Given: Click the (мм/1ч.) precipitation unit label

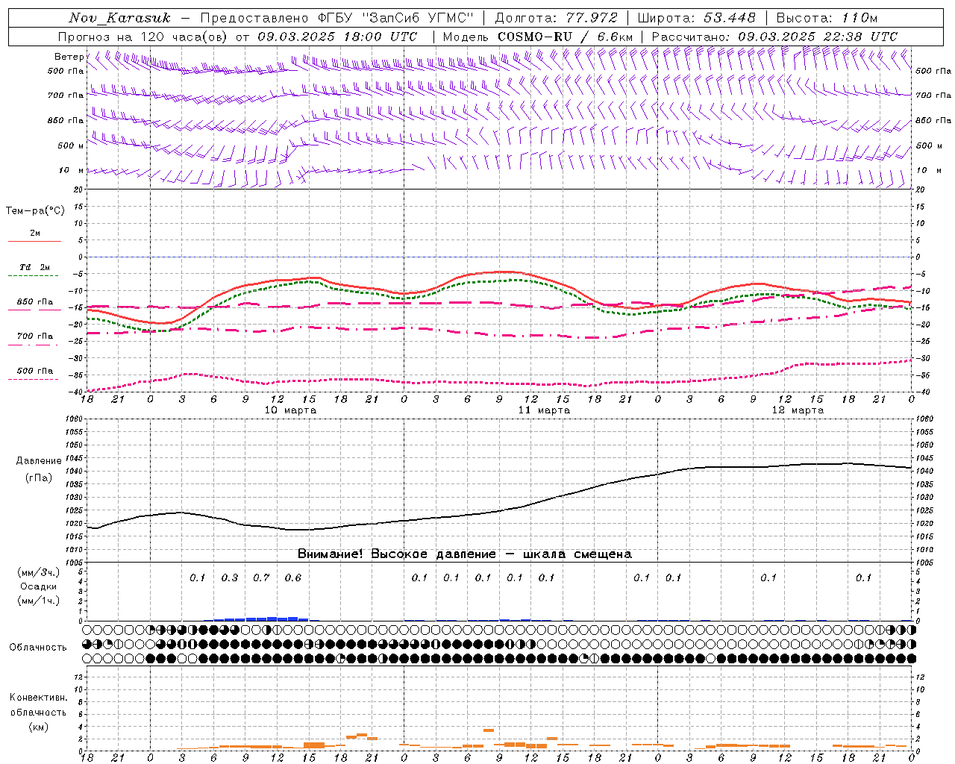Looking at the screenshot, I should 39,601.
